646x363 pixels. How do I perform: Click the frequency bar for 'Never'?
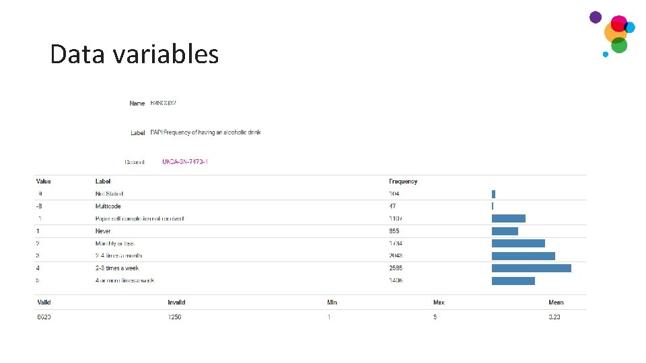click(x=505, y=231)
